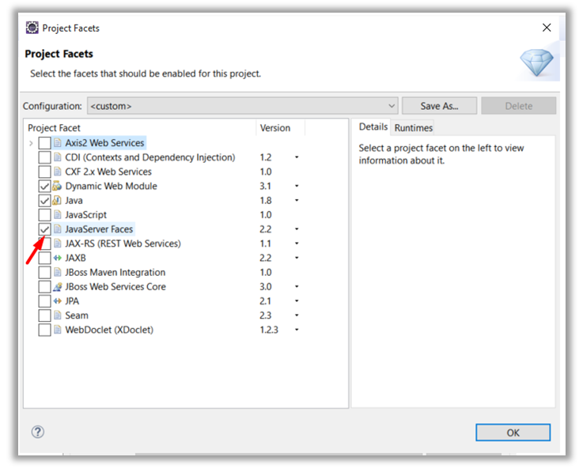Click the JAXB facet icon
Viewport: 579px width, 472px height.
click(x=57, y=258)
